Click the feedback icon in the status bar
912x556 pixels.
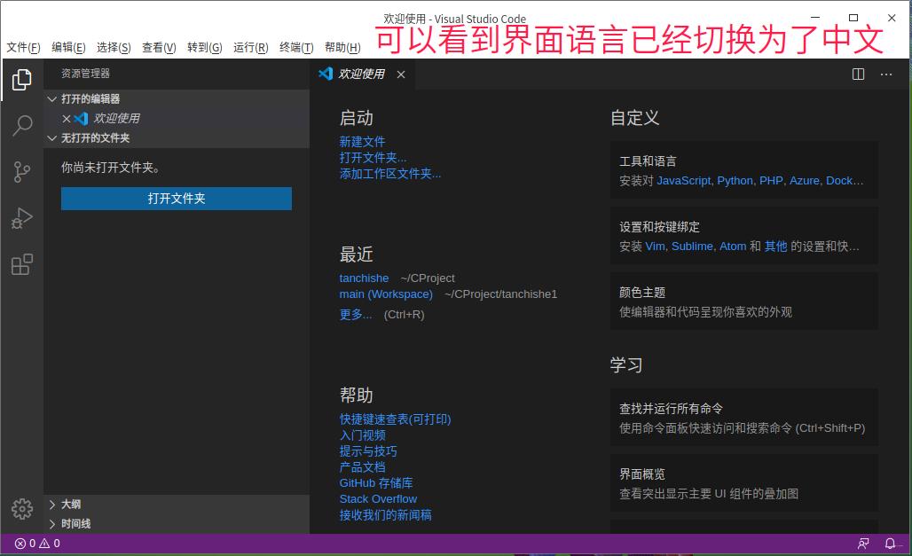(x=863, y=544)
